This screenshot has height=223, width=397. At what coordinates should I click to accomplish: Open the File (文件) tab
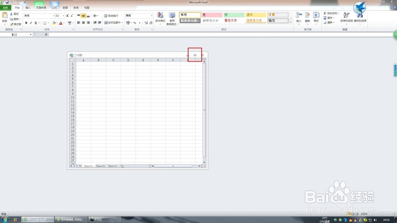(5, 8)
